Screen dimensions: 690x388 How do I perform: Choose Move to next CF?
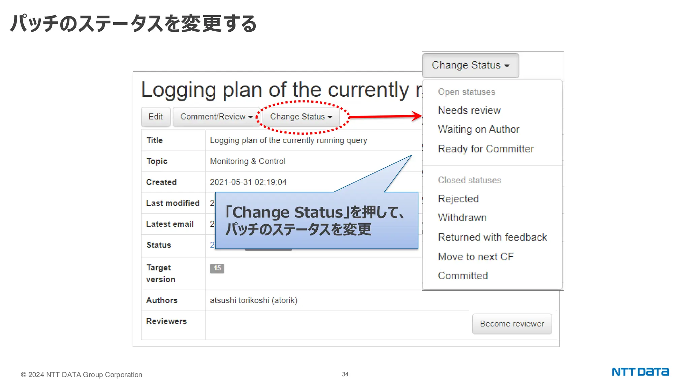[x=476, y=257]
